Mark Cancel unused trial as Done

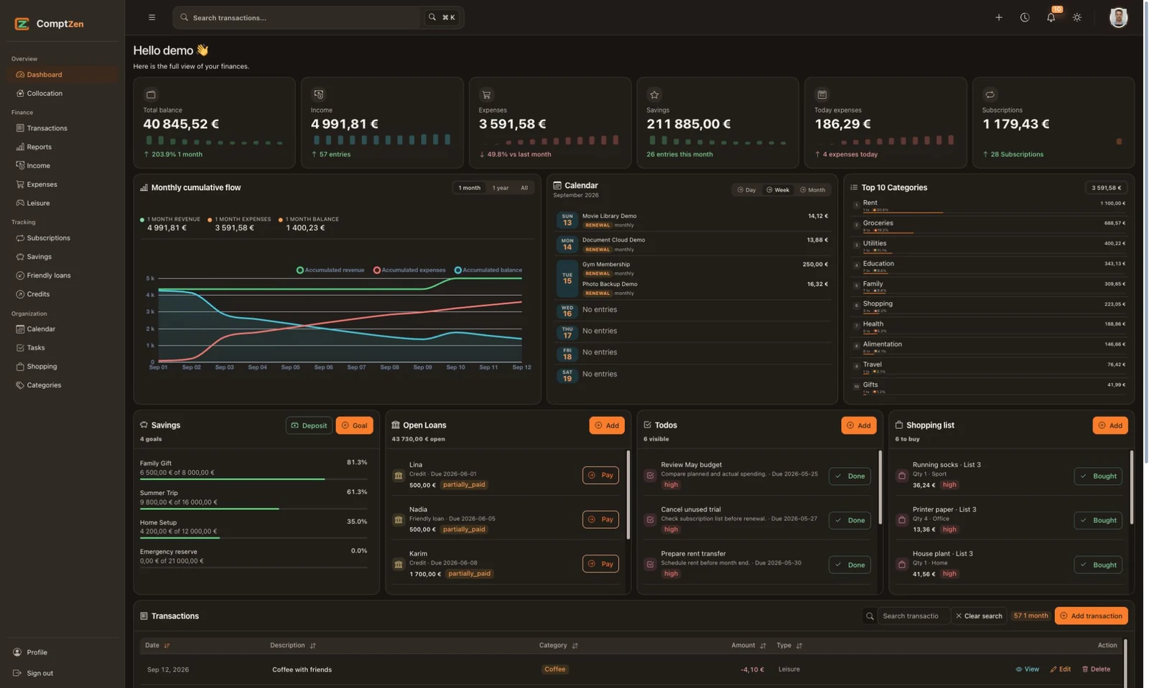(x=850, y=520)
